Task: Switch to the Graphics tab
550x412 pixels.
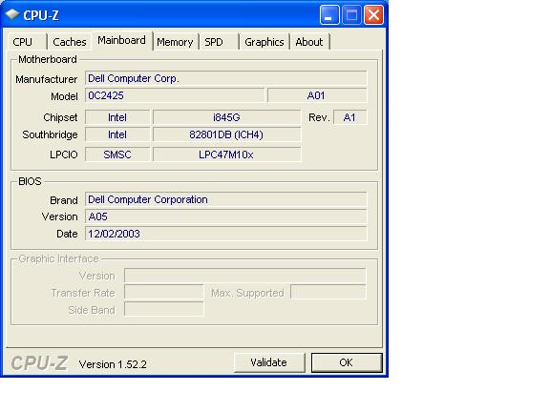Action: pyautogui.click(x=264, y=42)
